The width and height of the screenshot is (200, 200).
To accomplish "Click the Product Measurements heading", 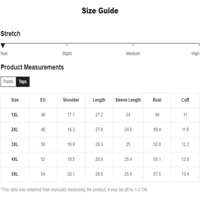I will point(32,67).
